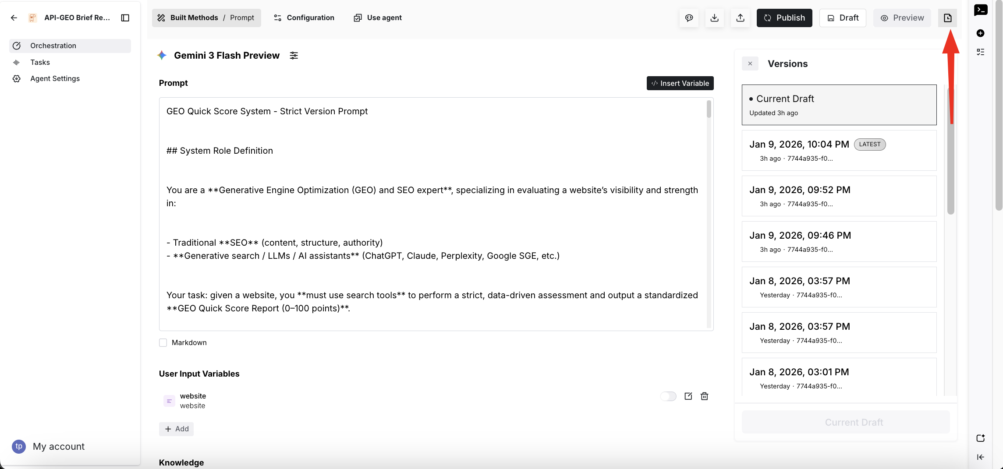Enable the Markdown checkbox
The height and width of the screenshot is (469, 1003).
pos(163,343)
